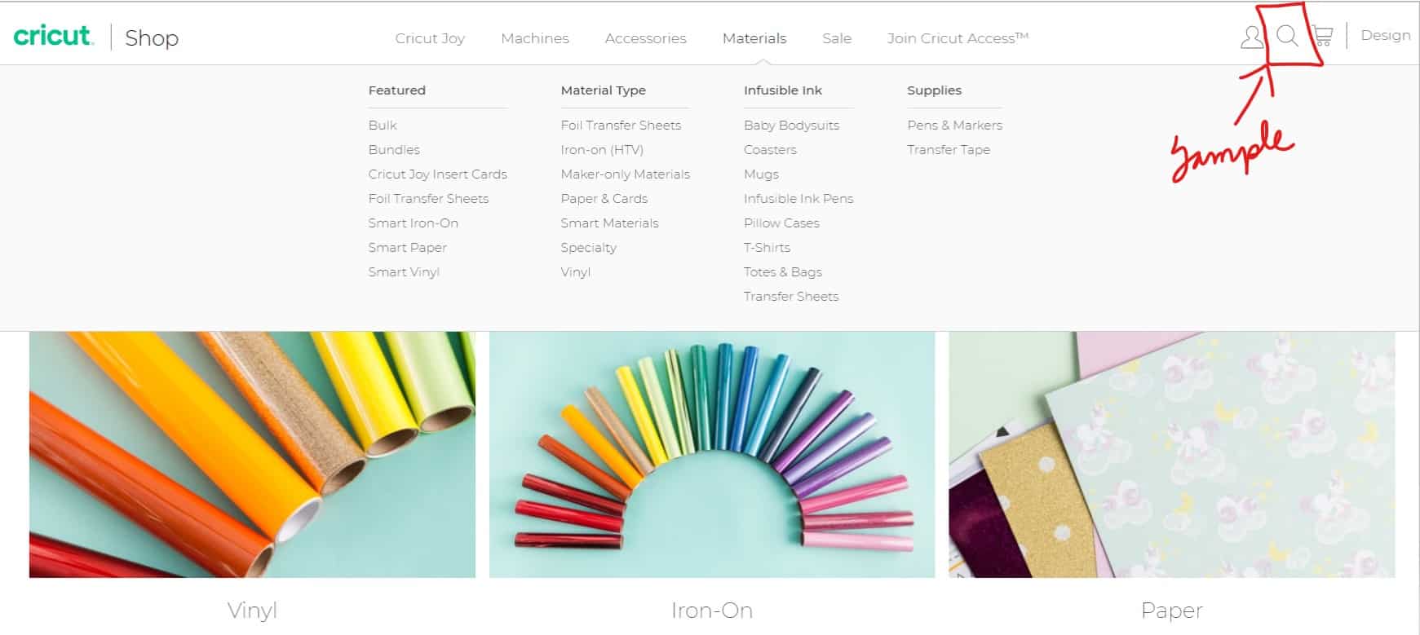Open the Materials menu
This screenshot has height=635, width=1420.
point(754,38)
